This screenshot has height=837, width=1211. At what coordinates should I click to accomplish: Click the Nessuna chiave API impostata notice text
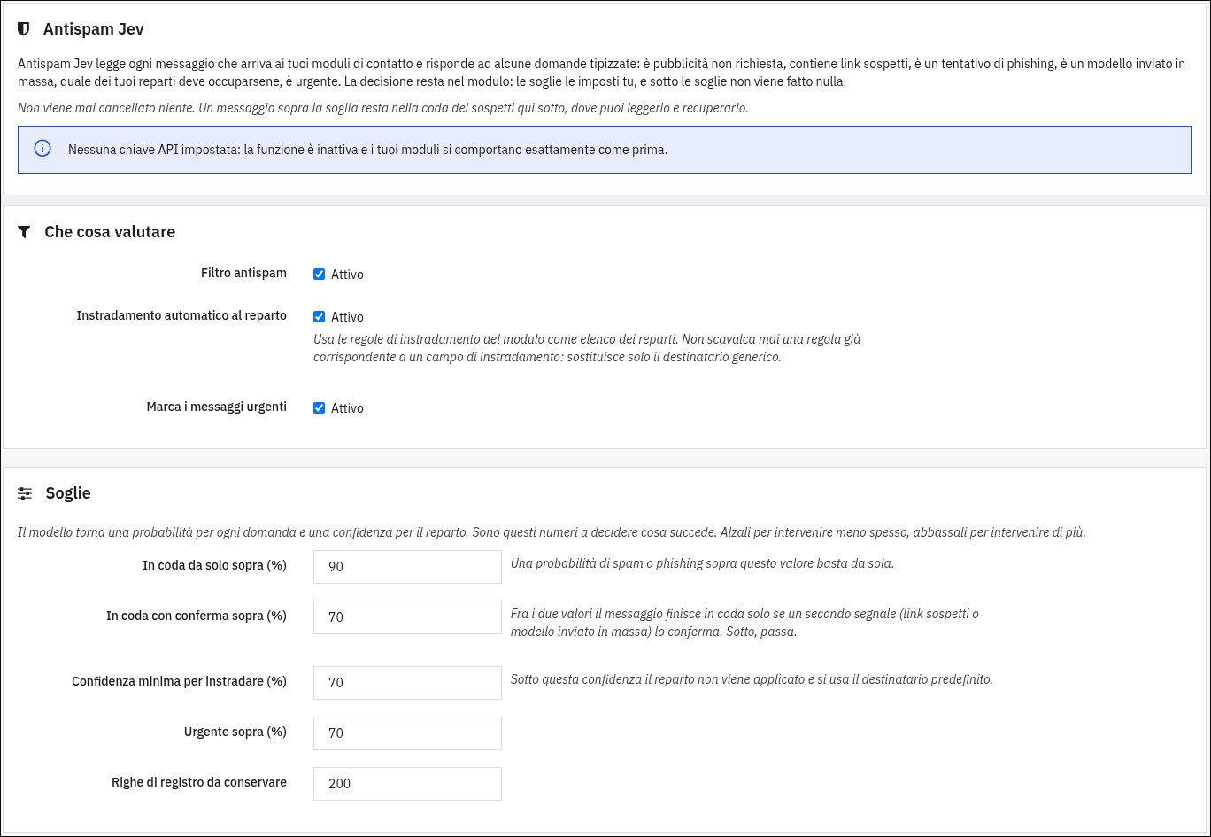[367, 150]
